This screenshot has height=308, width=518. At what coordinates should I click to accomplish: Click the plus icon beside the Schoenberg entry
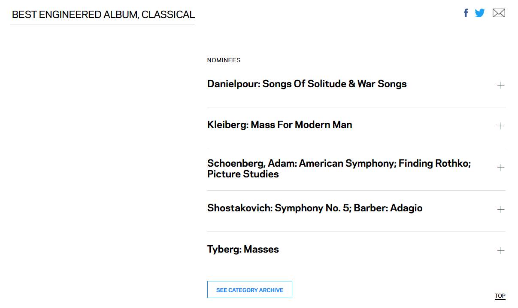point(500,168)
